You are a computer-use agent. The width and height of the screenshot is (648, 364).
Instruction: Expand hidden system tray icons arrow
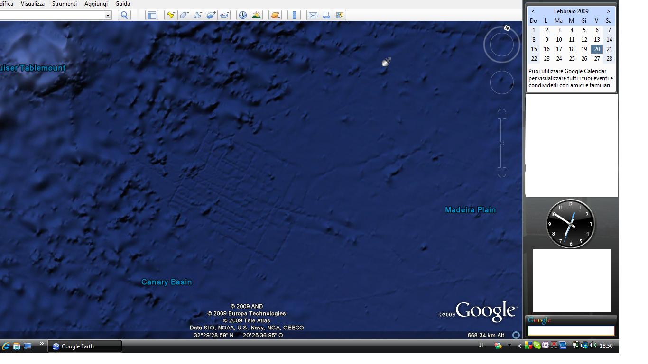click(x=519, y=346)
